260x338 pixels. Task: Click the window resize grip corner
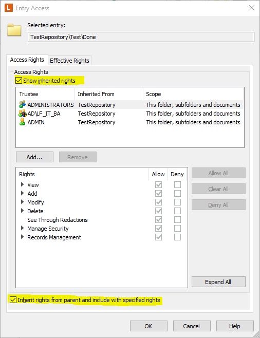point(256,334)
